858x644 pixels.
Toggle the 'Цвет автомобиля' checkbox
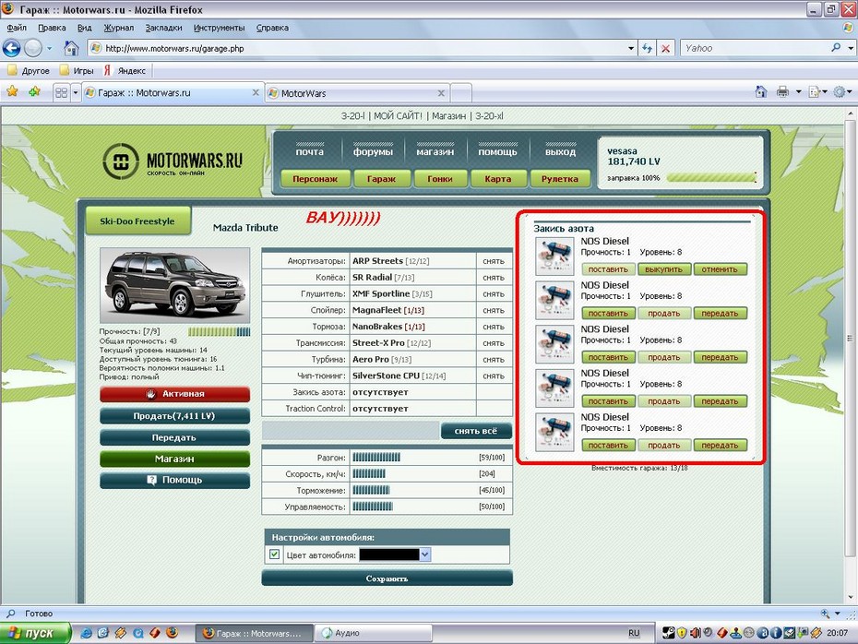pos(275,555)
